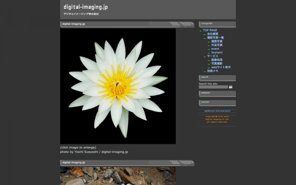Click the mailpost sidebar header
Screen dimensions: 296x185
click(217, 94)
